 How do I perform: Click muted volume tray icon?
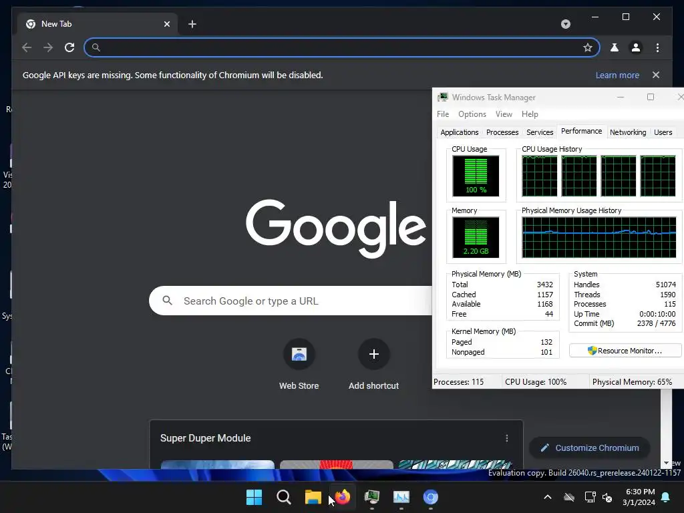pyautogui.click(x=607, y=497)
